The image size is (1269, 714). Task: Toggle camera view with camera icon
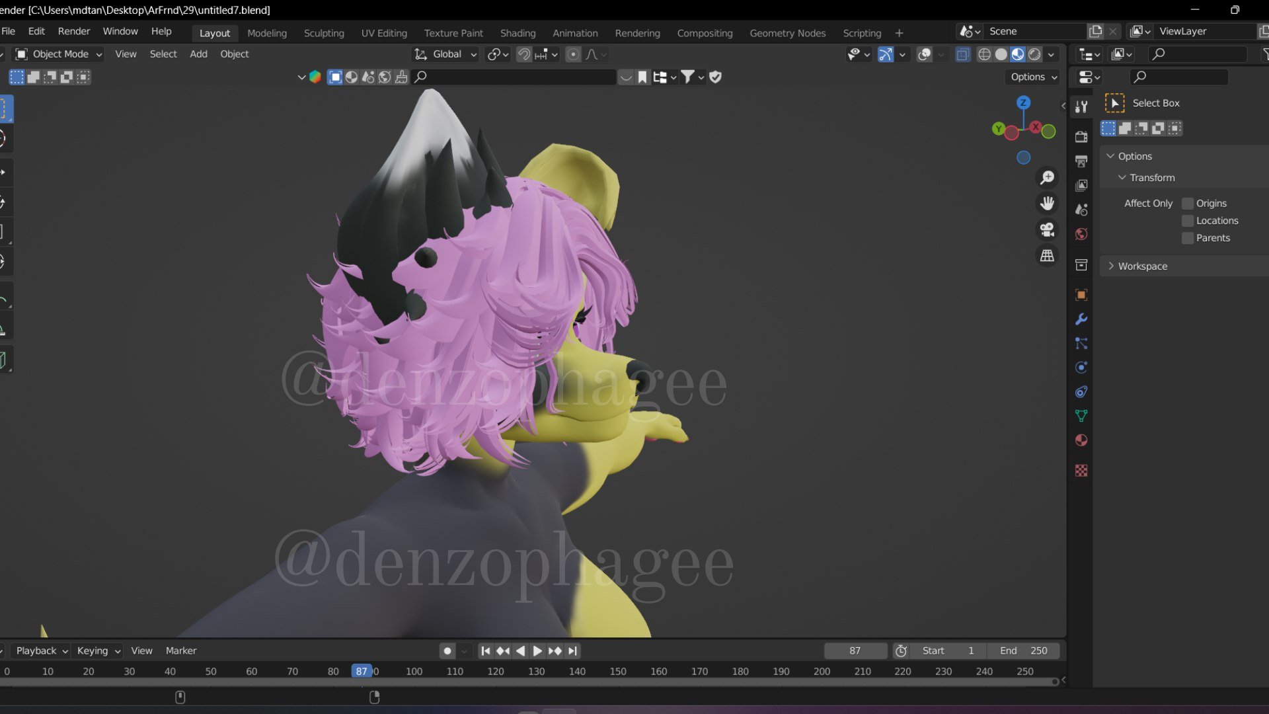[1047, 229]
